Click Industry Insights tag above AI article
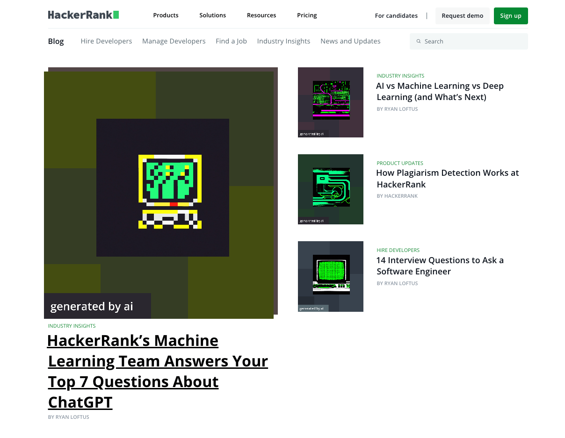This screenshot has height=438, width=565. pyautogui.click(x=400, y=76)
